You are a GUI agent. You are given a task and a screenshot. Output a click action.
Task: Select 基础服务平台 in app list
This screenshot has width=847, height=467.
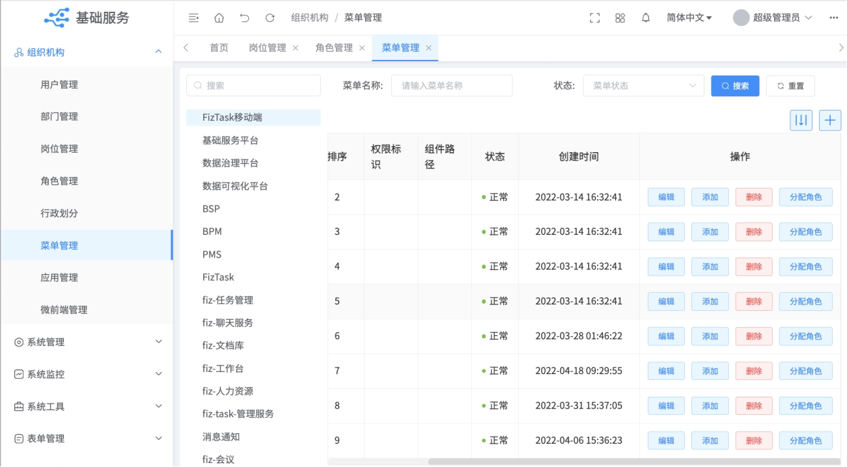pos(230,140)
